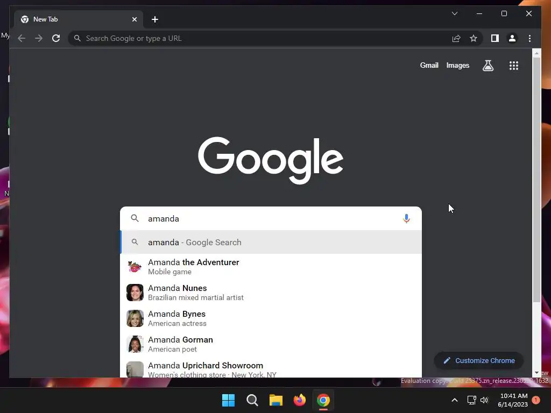Open File Explorer from taskbar
The image size is (551, 413).
tap(276, 400)
